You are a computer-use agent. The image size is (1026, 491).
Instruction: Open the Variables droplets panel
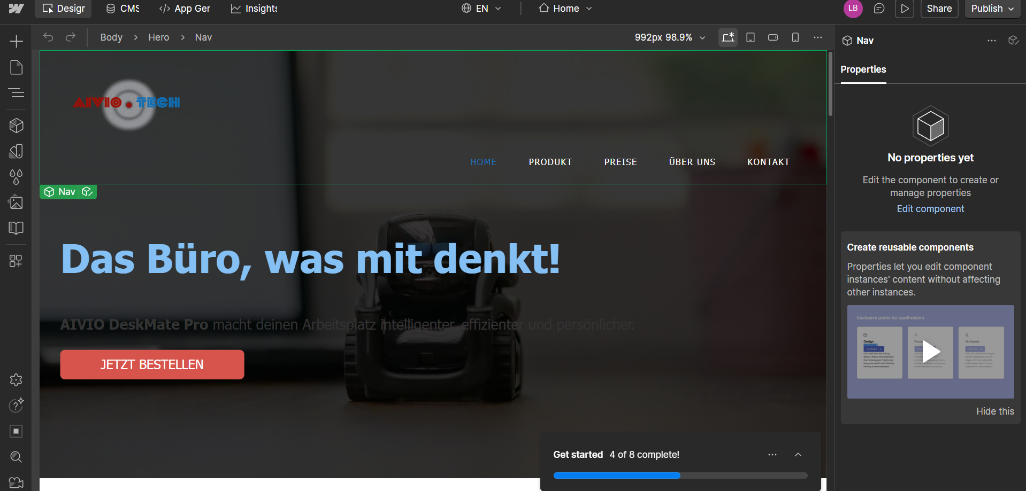point(16,177)
